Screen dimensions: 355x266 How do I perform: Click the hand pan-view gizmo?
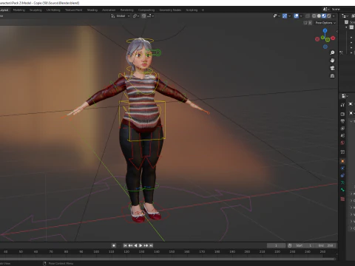click(x=332, y=61)
